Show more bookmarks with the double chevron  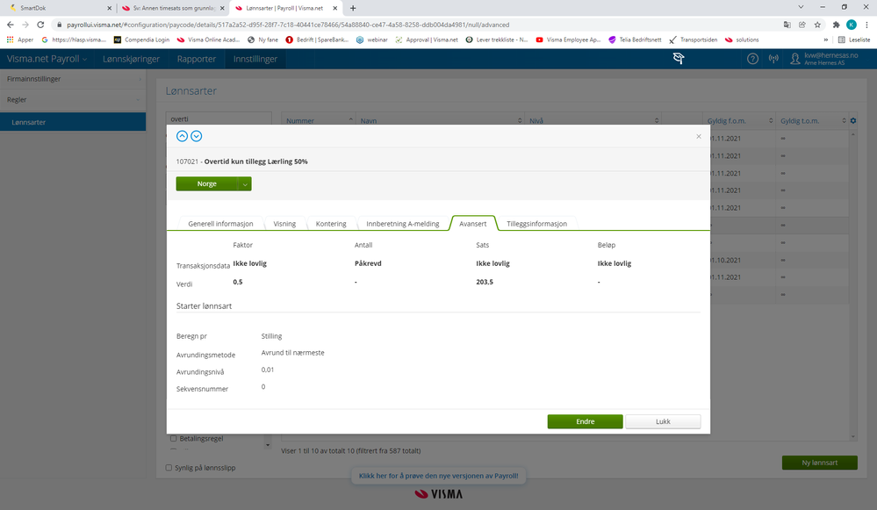click(825, 40)
